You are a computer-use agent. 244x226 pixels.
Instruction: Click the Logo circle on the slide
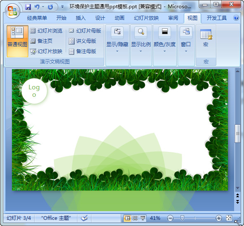click(34, 91)
